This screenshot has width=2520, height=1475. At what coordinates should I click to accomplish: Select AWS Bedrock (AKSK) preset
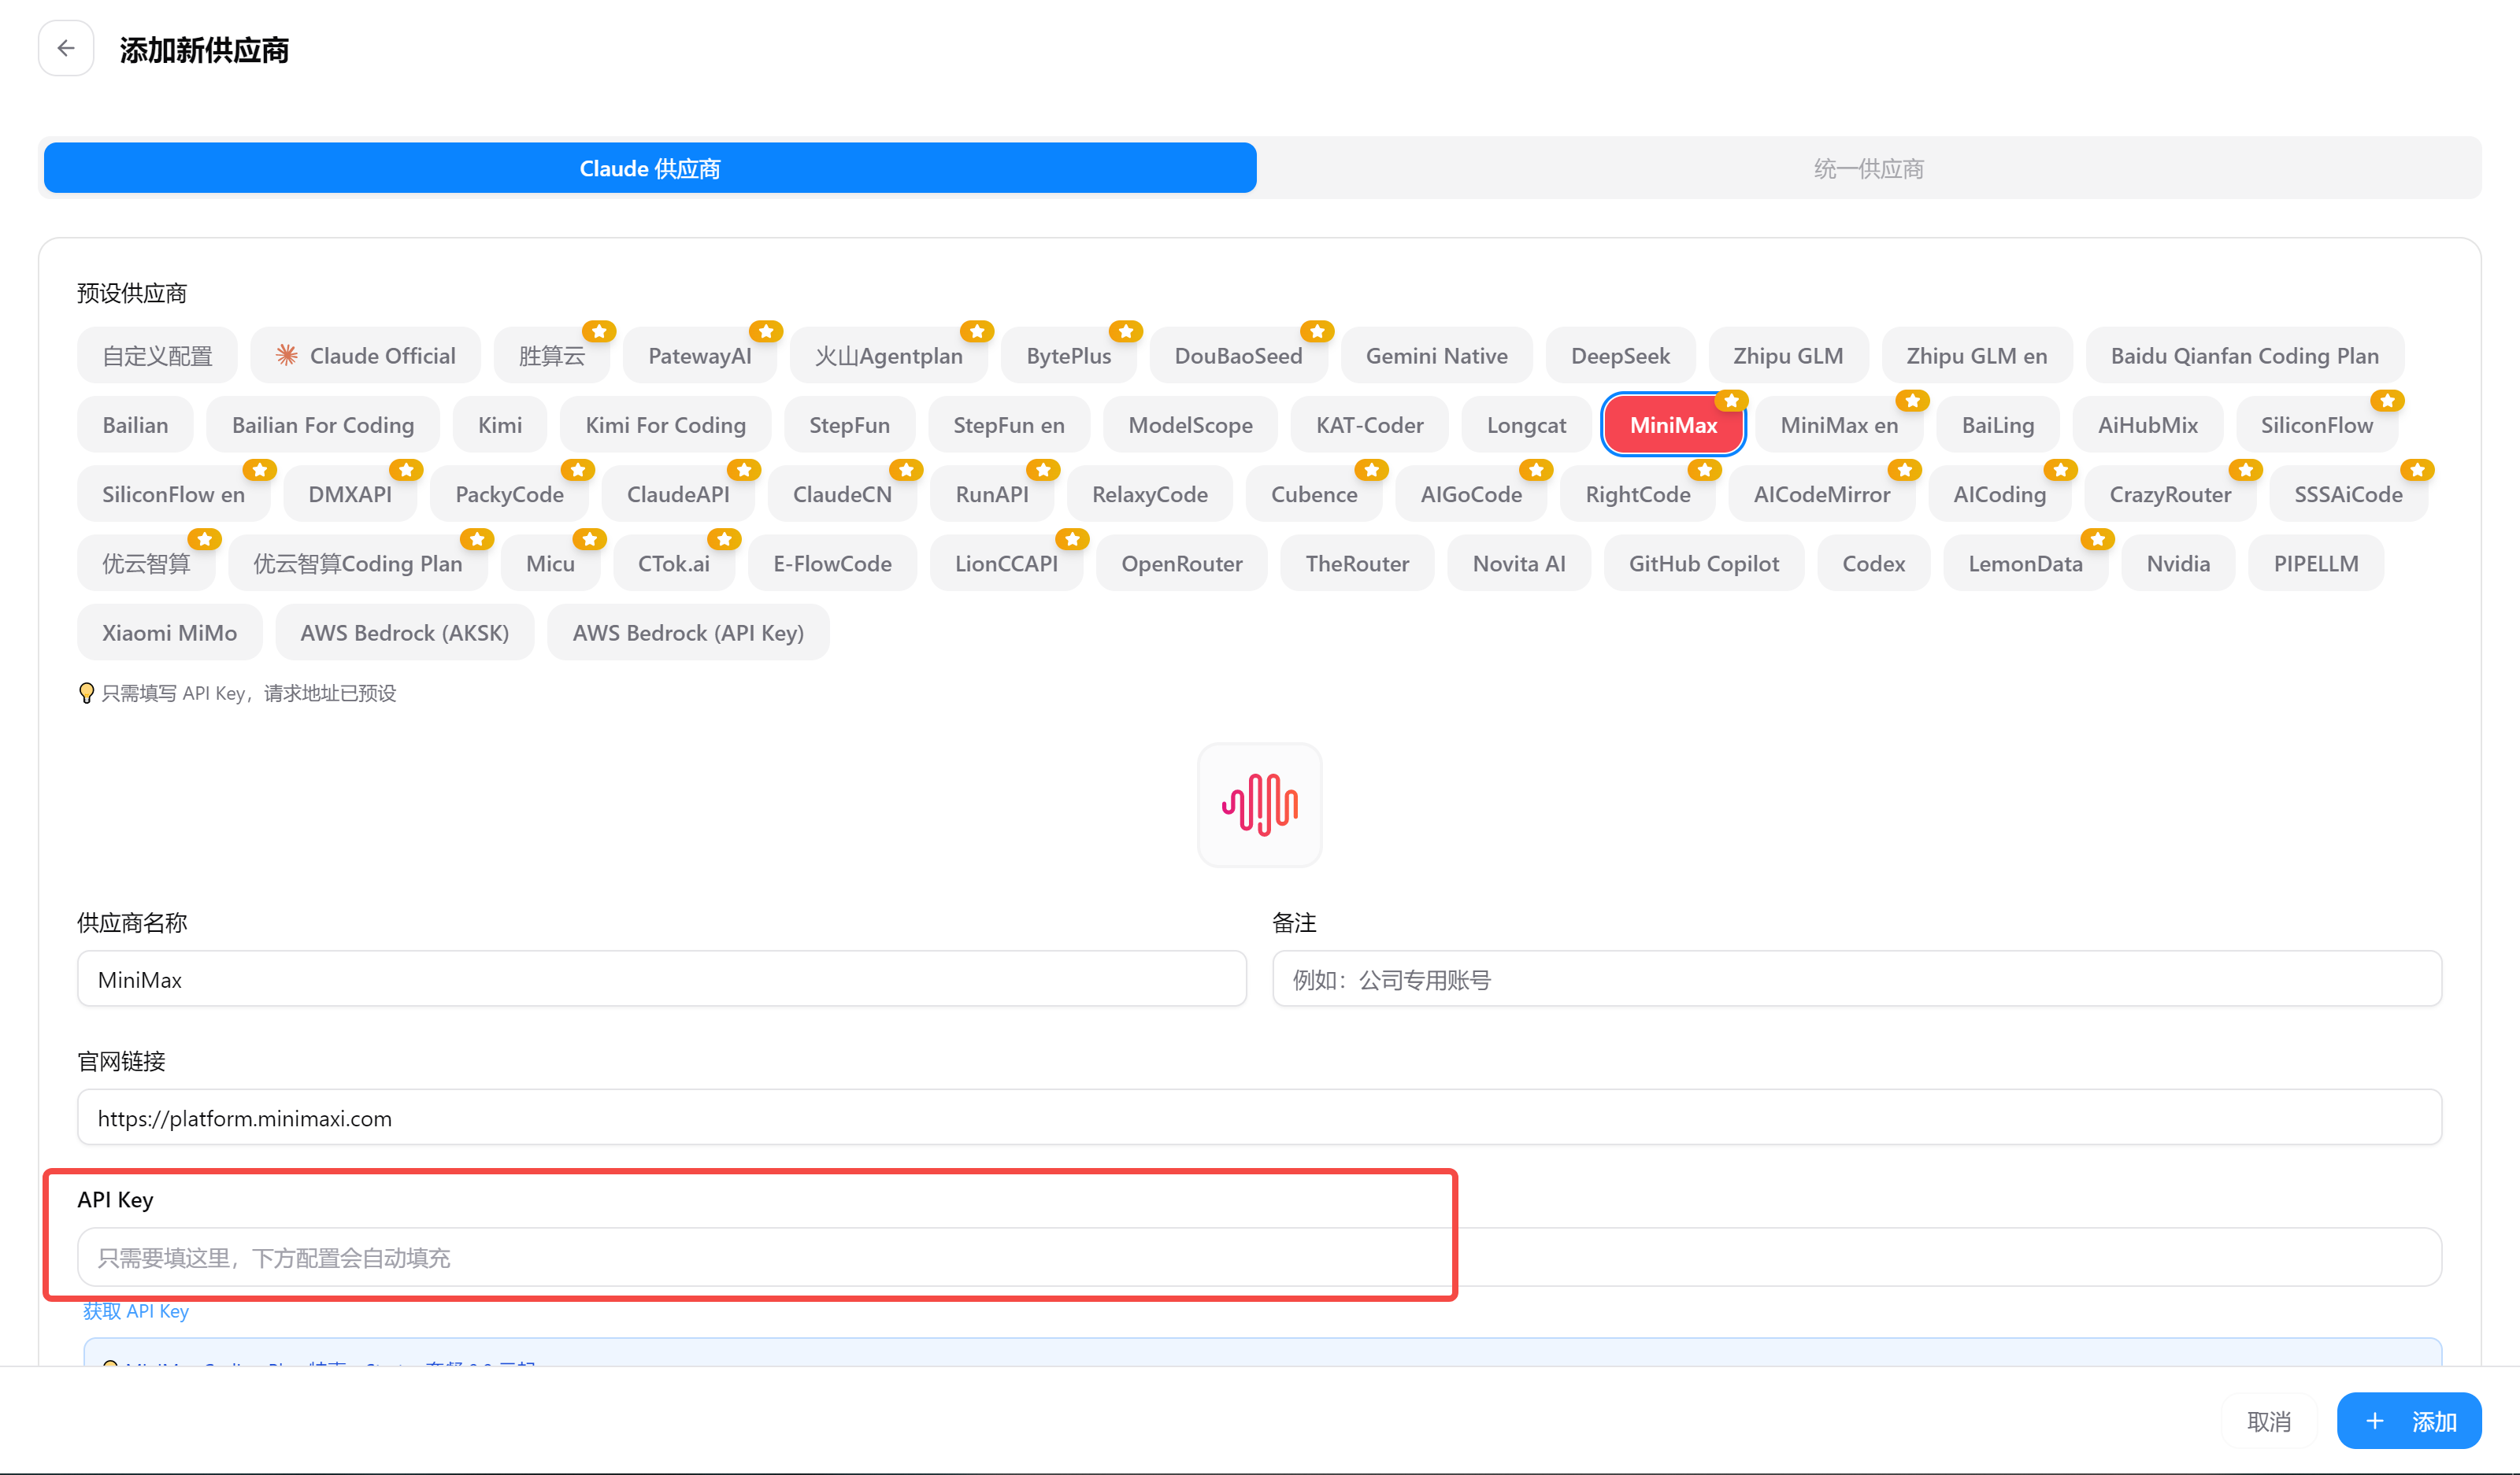405,631
